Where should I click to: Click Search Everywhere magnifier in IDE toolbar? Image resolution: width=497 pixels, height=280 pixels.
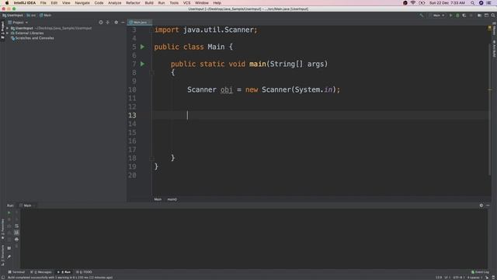(493, 16)
